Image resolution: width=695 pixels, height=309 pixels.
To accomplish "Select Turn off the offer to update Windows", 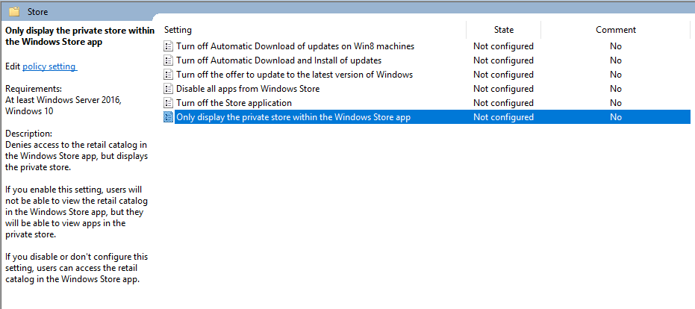I will click(x=294, y=75).
